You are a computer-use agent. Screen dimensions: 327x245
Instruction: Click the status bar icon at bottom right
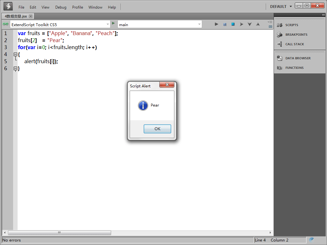(311, 239)
